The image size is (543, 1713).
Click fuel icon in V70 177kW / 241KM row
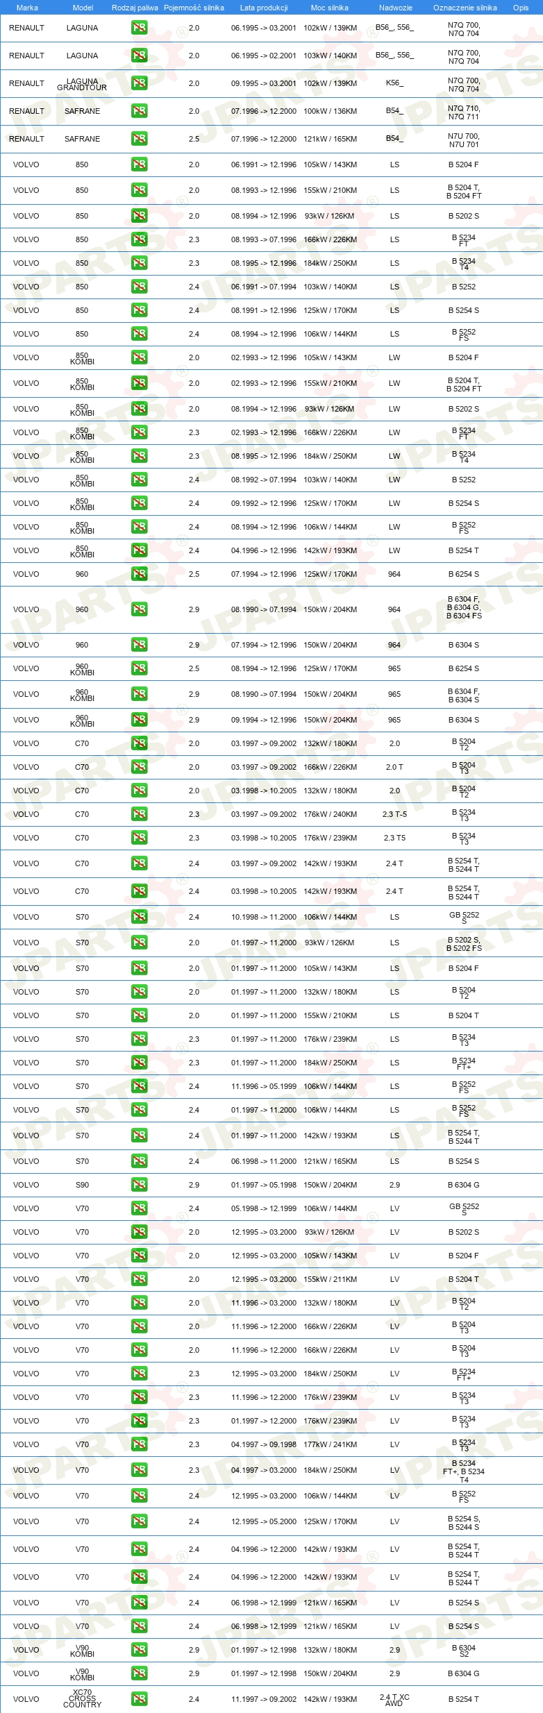tap(140, 1444)
